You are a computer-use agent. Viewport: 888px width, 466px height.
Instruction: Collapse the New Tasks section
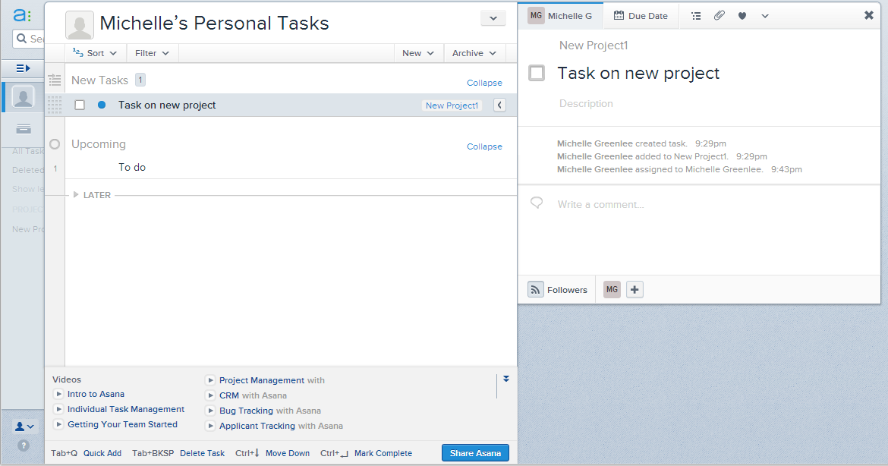tap(484, 83)
